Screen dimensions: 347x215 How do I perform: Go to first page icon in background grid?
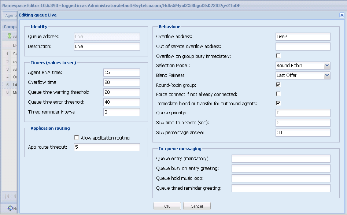tap(7, 196)
